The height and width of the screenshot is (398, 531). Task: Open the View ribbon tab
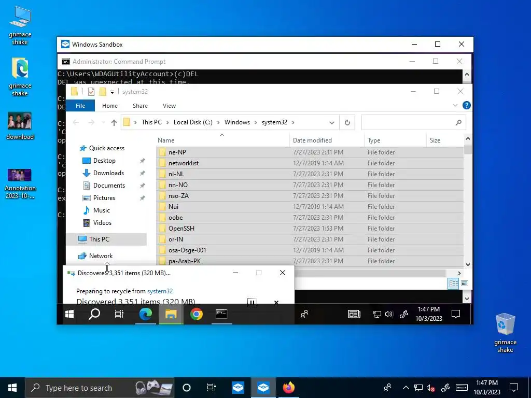pos(169,106)
